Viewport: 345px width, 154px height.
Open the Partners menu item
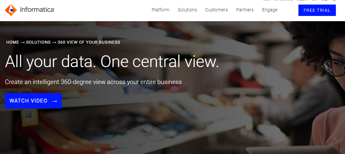(245, 10)
